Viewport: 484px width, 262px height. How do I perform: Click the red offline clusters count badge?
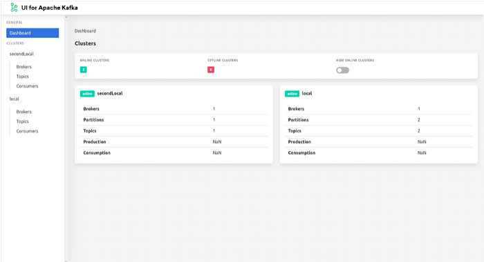click(211, 70)
